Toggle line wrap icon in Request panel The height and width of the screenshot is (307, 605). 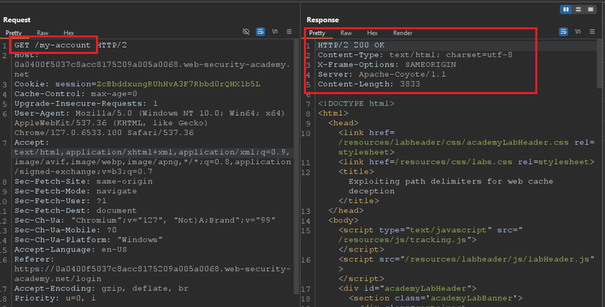(x=260, y=32)
